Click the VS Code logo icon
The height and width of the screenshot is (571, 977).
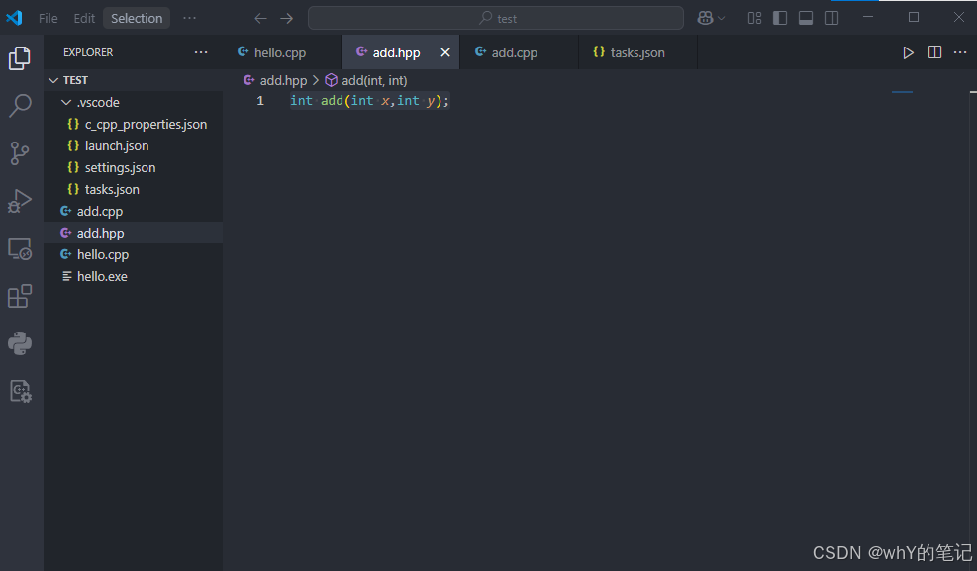pyautogui.click(x=14, y=18)
